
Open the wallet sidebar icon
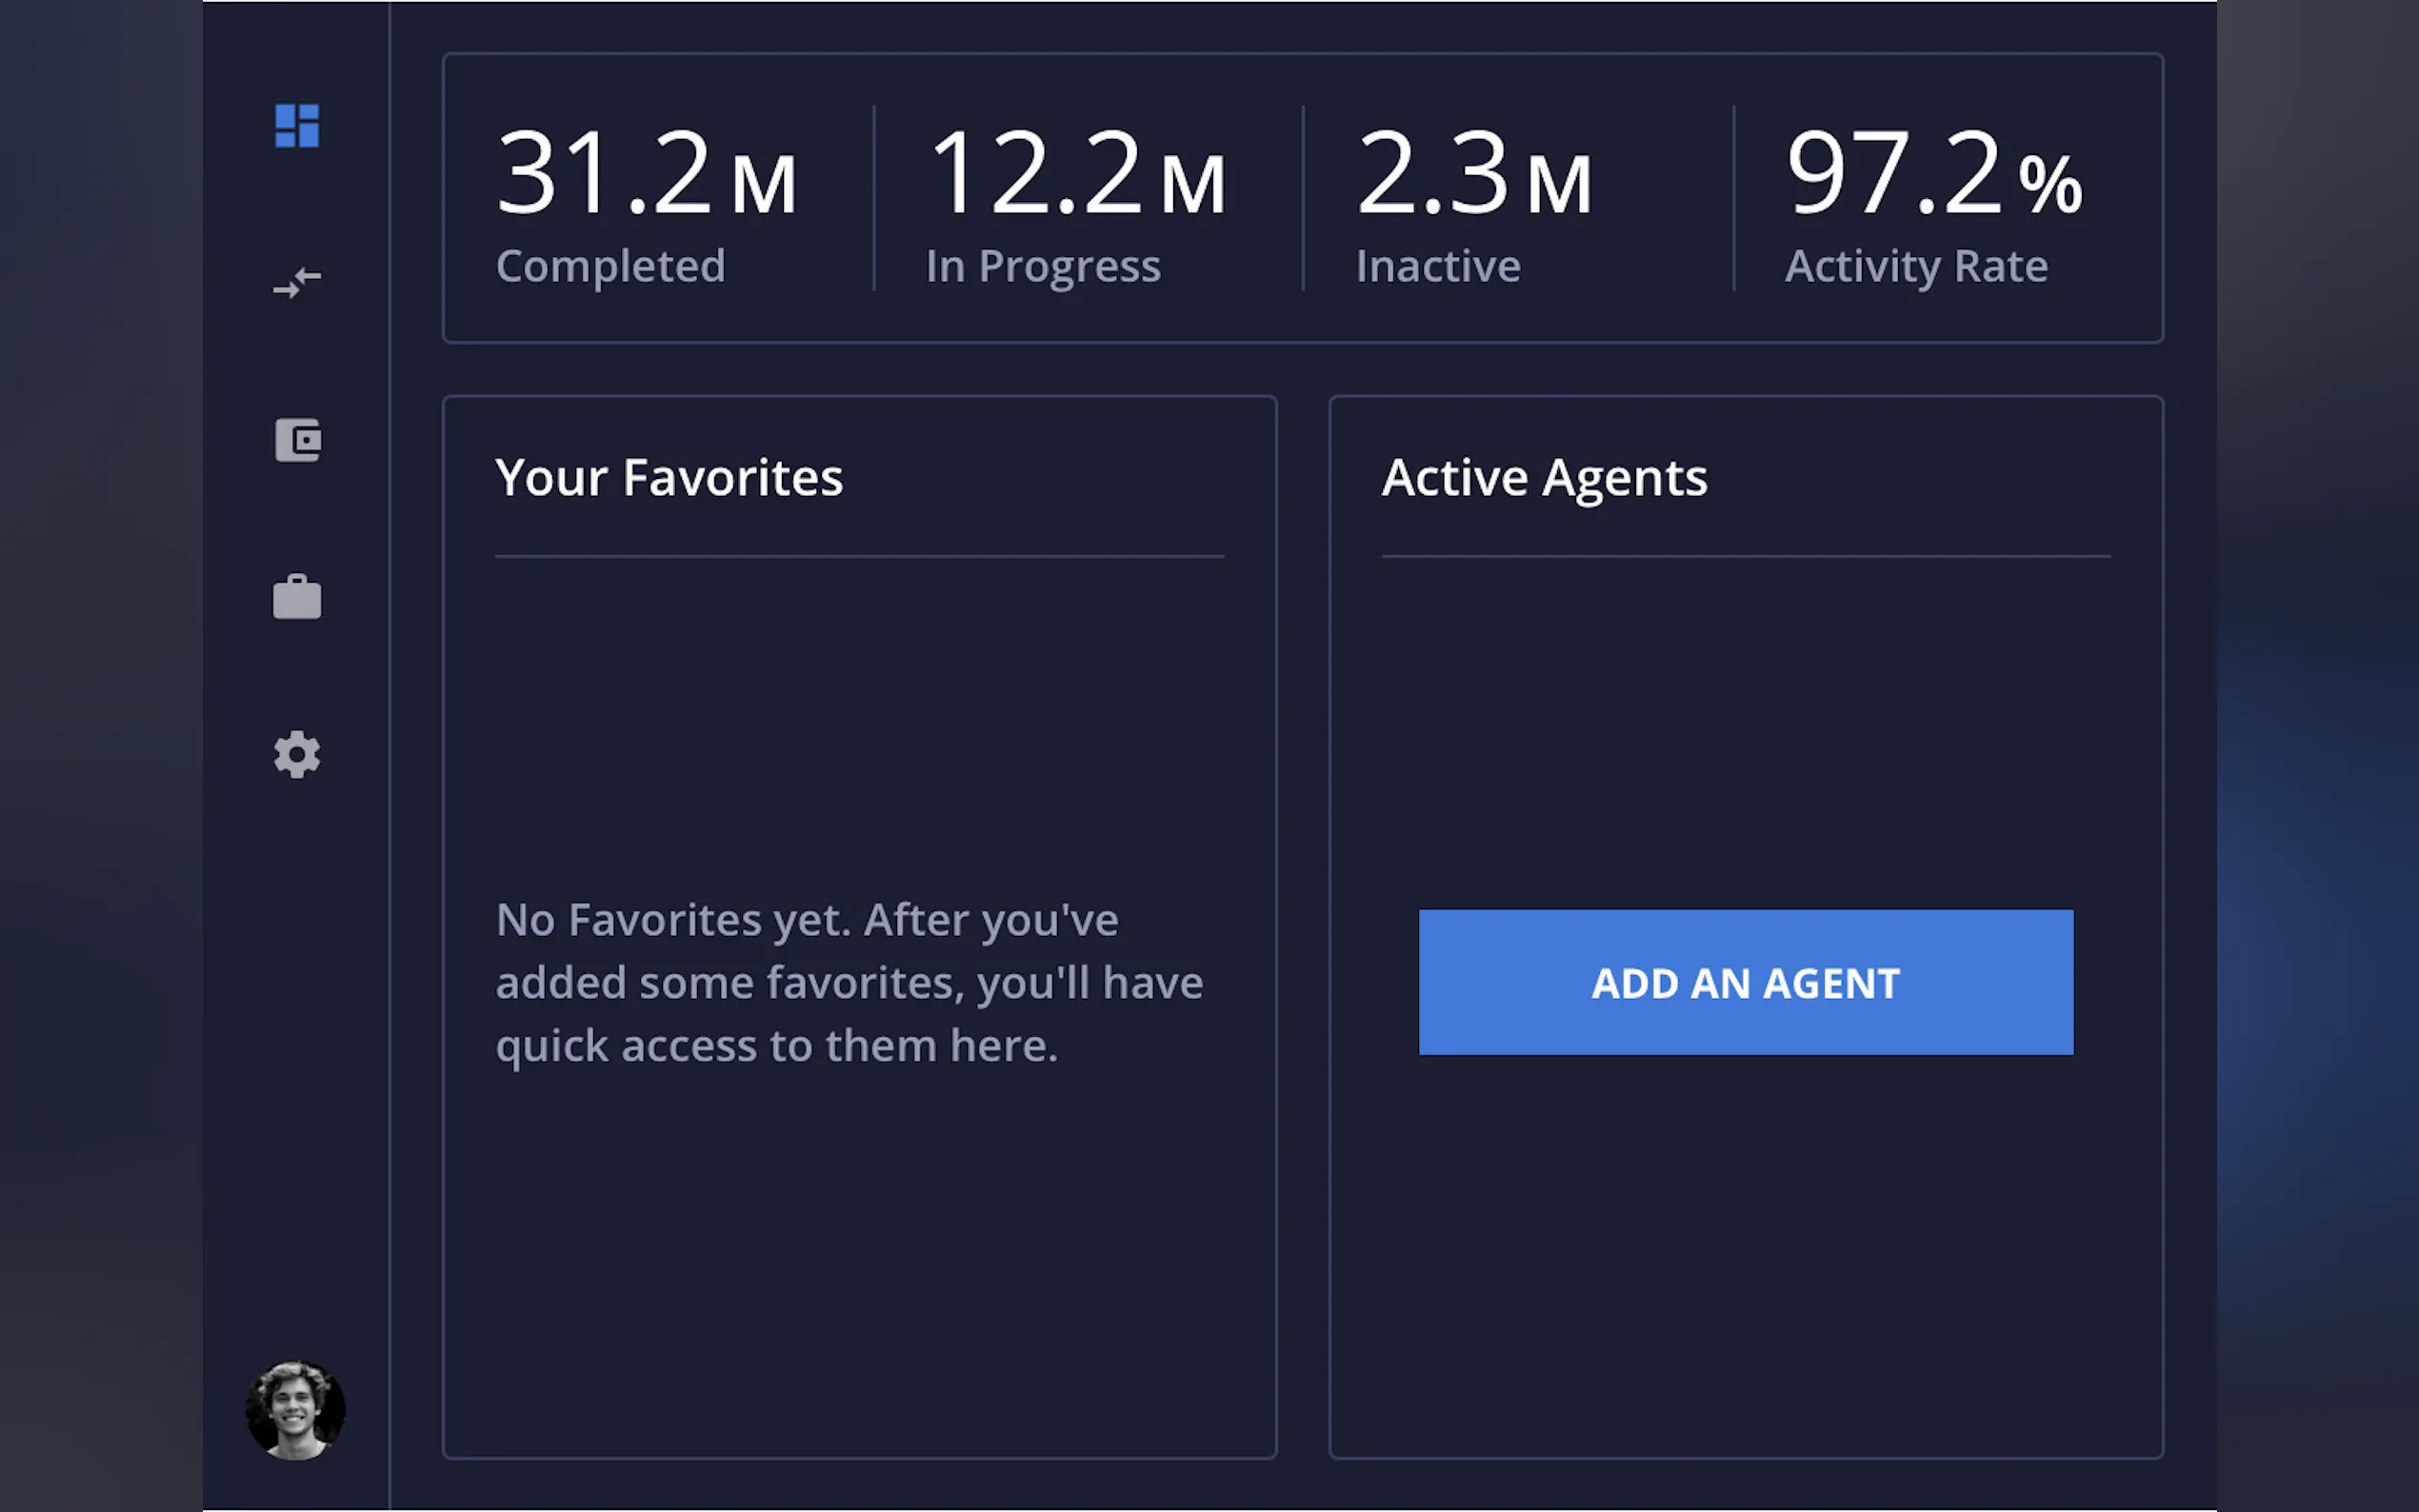pos(297,440)
